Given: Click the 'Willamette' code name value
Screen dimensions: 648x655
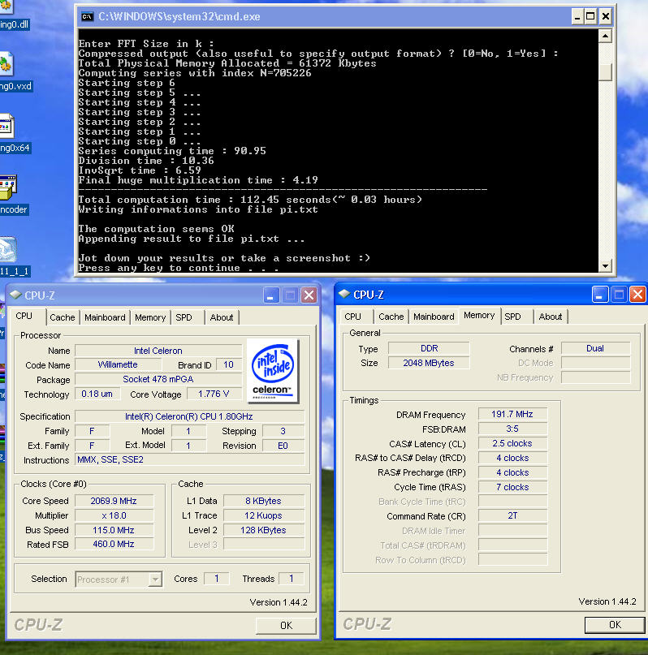Looking at the screenshot, I should point(118,364).
